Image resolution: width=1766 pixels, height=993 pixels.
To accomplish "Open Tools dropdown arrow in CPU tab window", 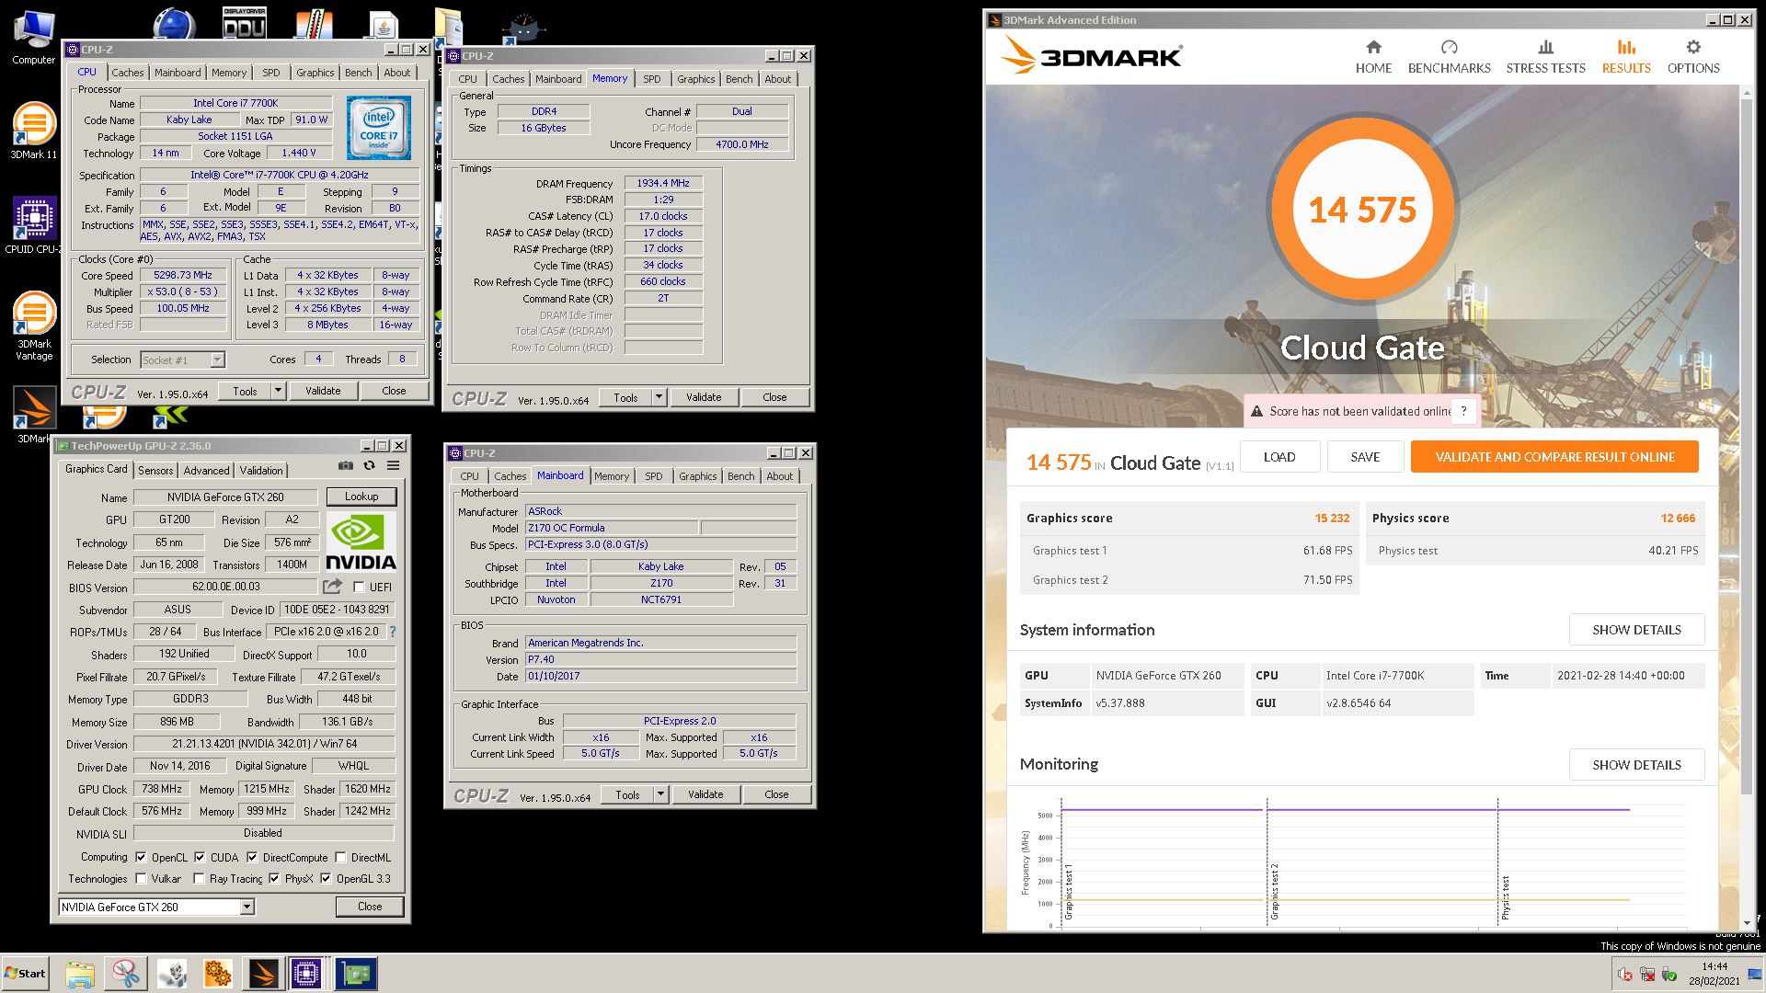I will 277,391.
